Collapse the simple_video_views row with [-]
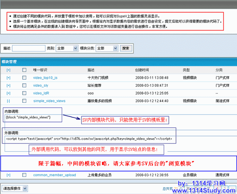This screenshot has width=237, height=194. [9, 101]
